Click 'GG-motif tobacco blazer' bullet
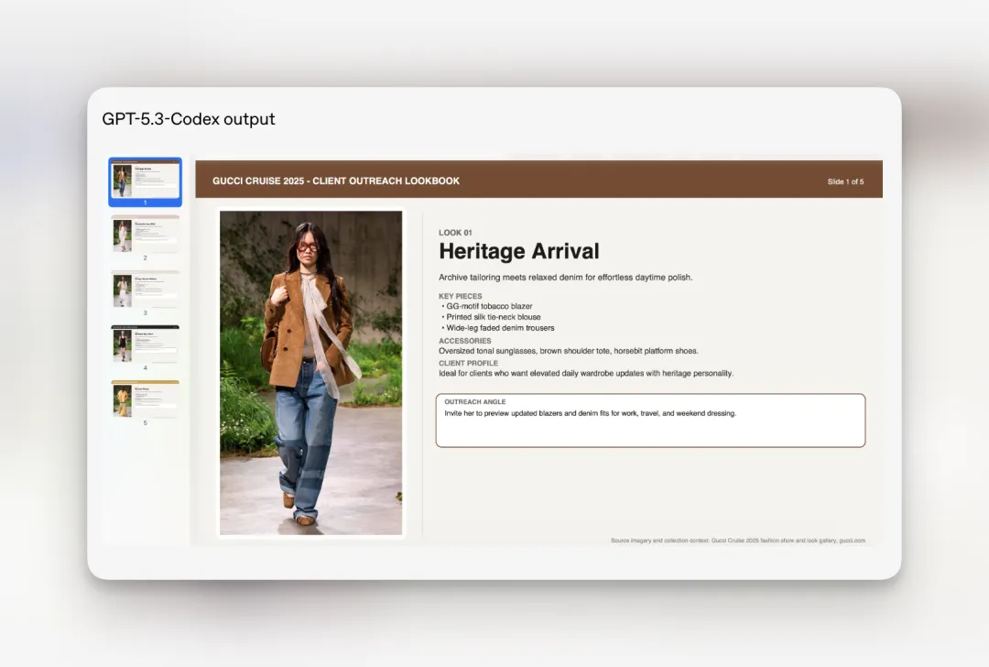Image resolution: width=989 pixels, height=667 pixels. coord(487,306)
